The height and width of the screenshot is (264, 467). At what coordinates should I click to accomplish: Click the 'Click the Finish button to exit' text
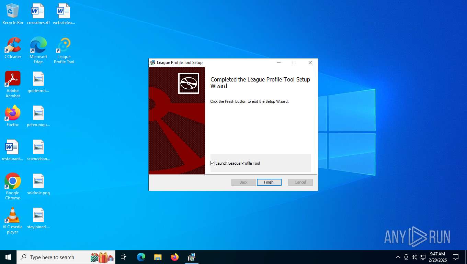[249, 101]
